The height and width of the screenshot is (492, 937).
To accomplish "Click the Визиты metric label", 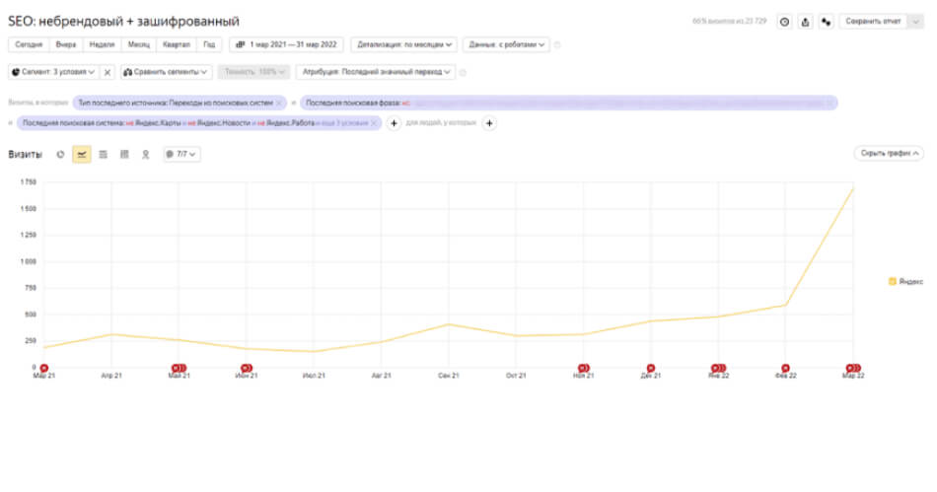I will [25, 154].
